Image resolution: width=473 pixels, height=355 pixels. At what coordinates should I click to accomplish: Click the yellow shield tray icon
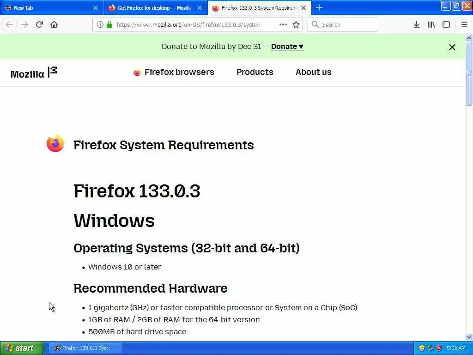point(422,348)
